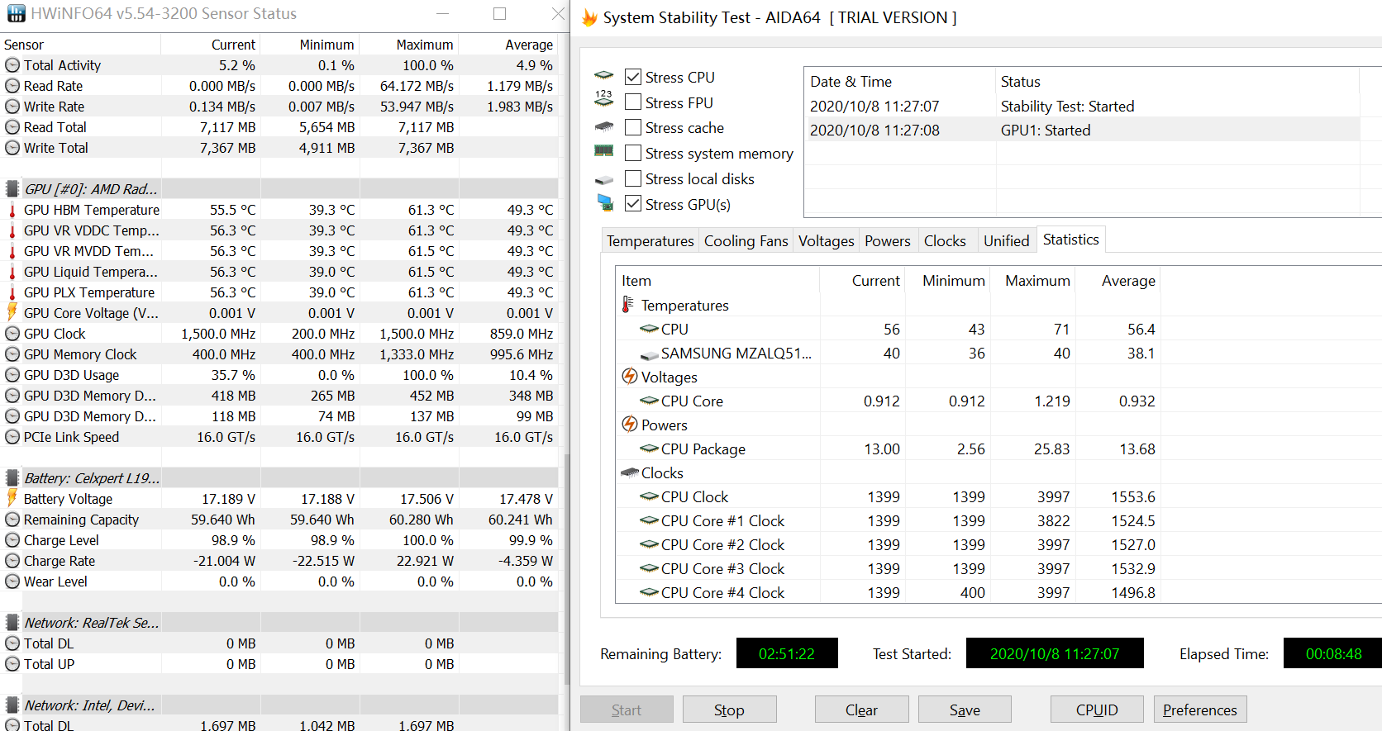
Task: Click the monitor icon beside Stress GPU(s)
Action: pos(605,202)
